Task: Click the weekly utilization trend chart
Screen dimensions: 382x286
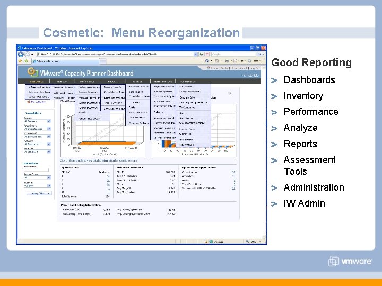Action: click(103, 130)
